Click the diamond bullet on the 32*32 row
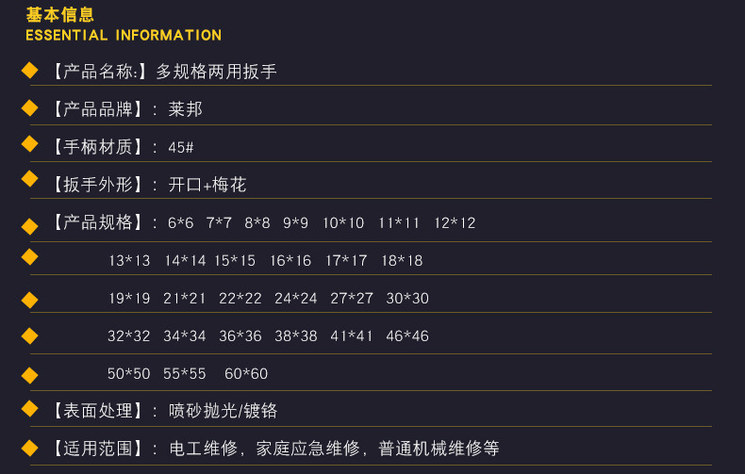Viewport: 745px width, 474px height. tap(30, 335)
